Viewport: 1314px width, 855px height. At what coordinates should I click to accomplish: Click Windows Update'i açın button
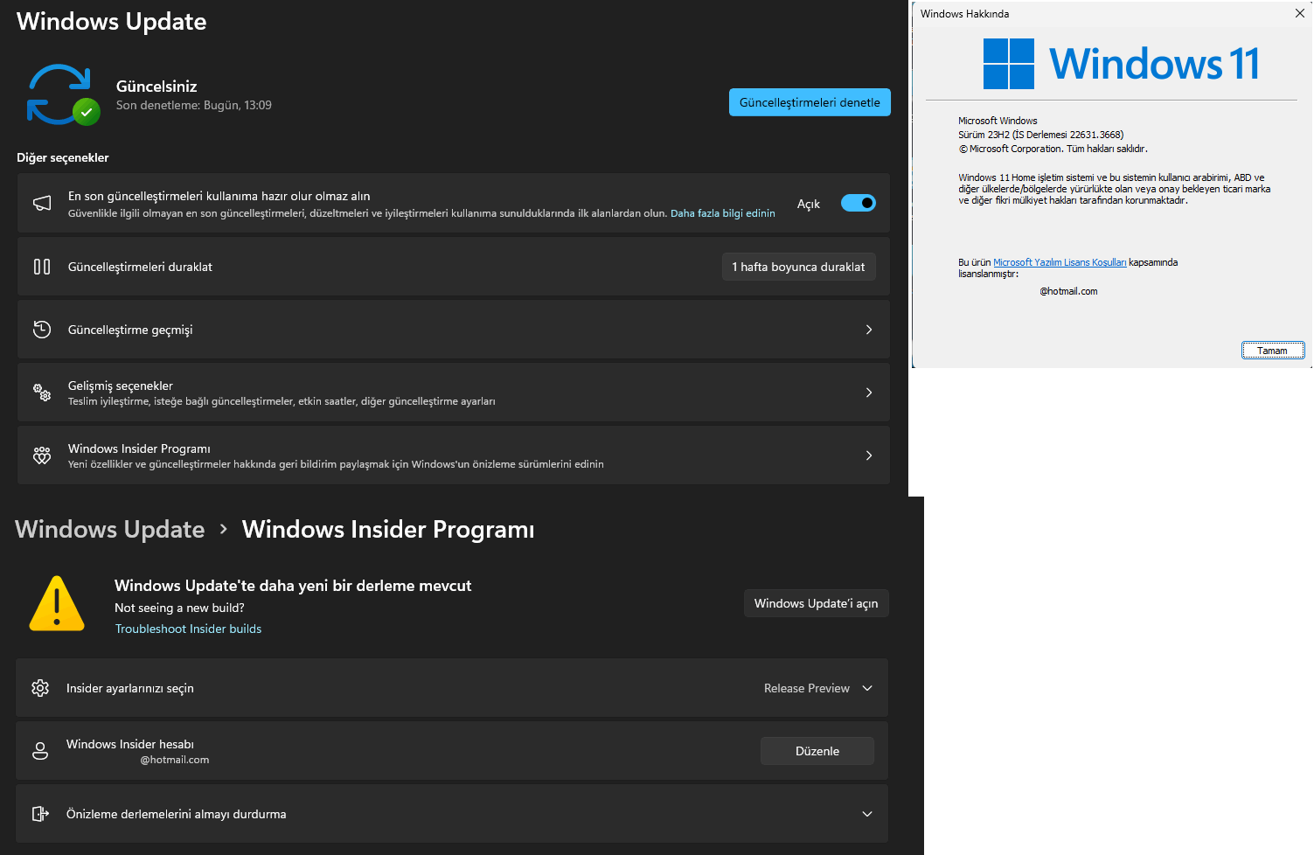click(x=817, y=603)
